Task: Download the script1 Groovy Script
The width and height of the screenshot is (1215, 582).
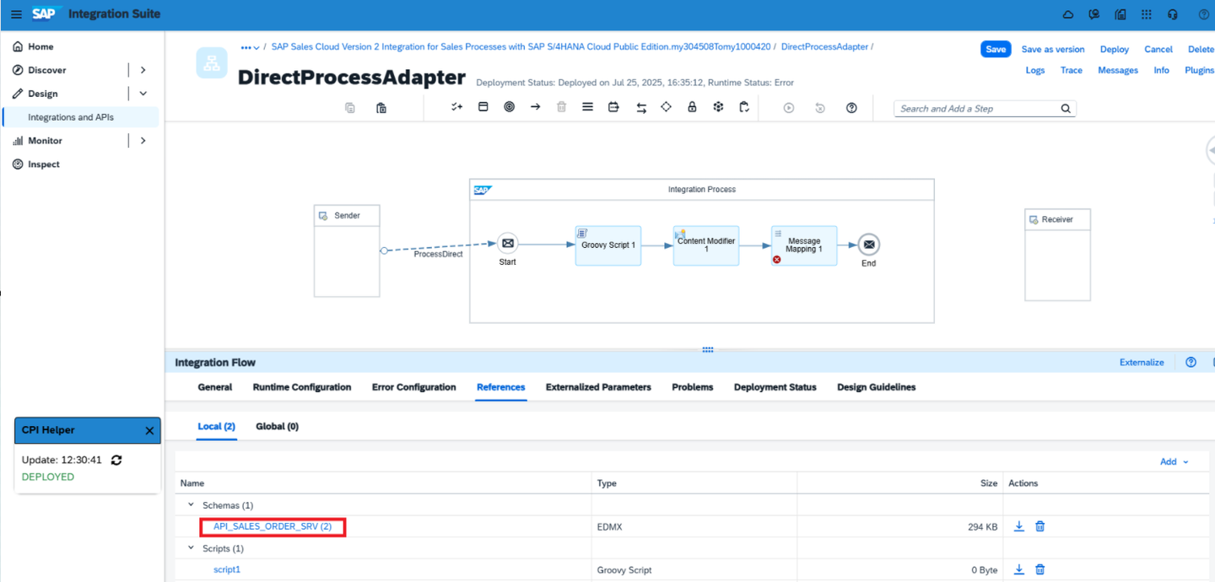Action: click(x=1019, y=569)
